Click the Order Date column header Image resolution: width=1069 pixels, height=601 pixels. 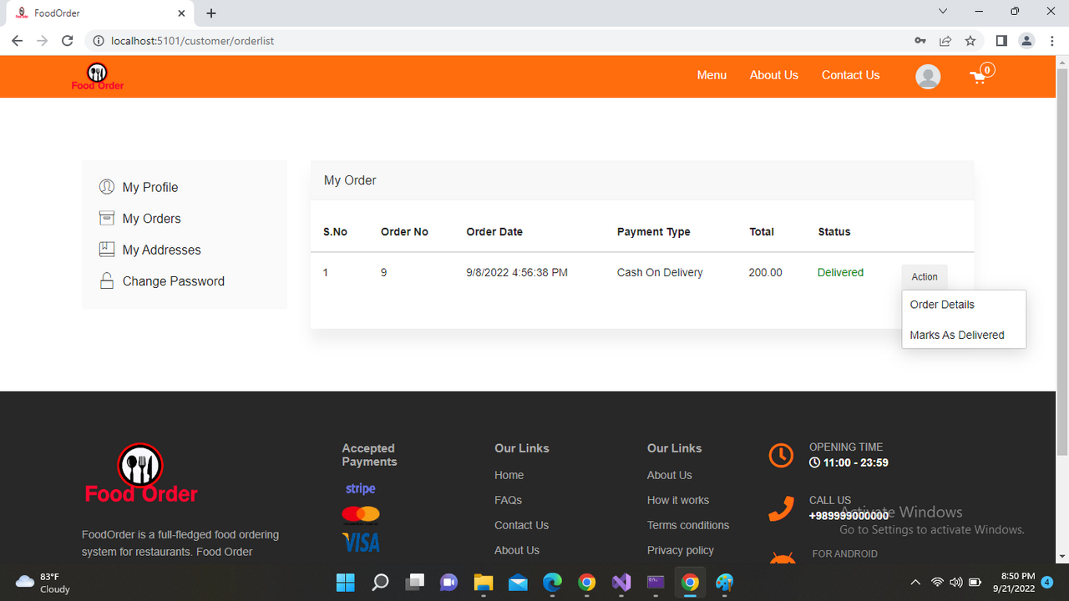[x=494, y=232]
